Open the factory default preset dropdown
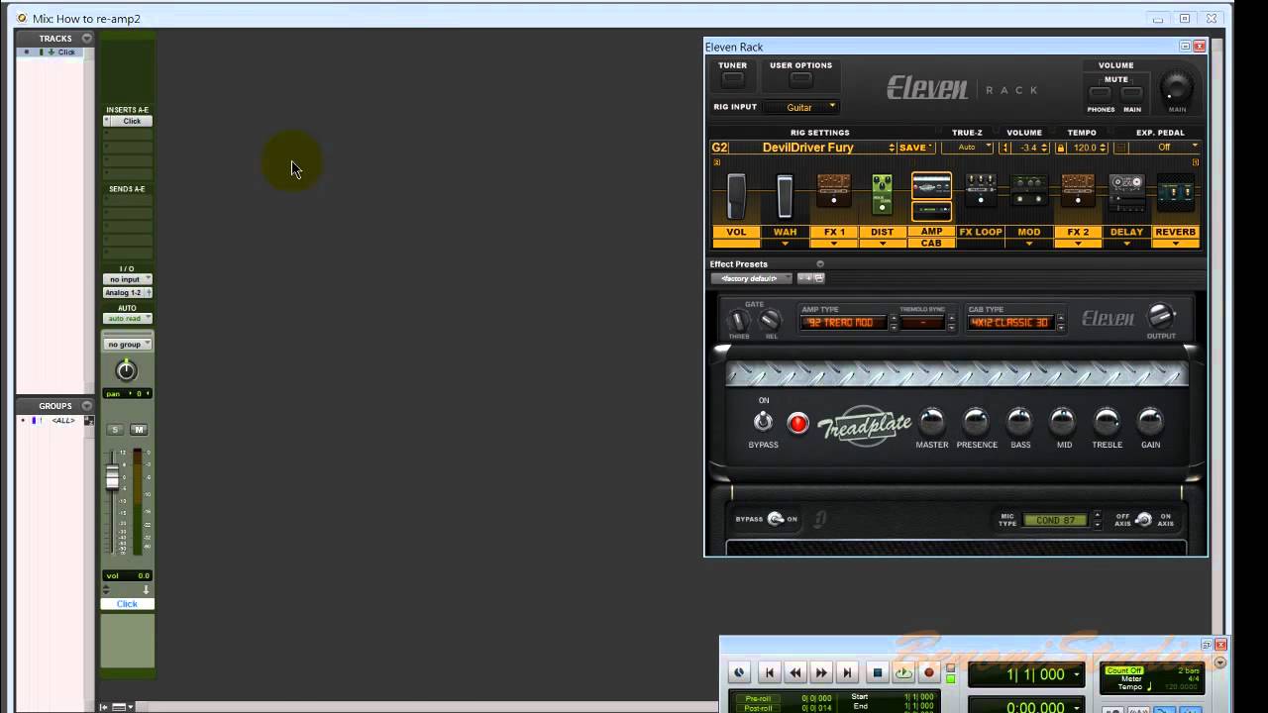This screenshot has width=1268, height=713. coord(752,278)
